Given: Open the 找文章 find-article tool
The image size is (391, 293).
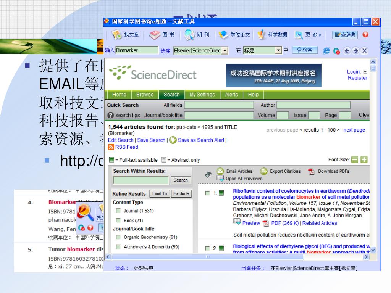Looking at the screenshot, I should (x=125, y=35).
